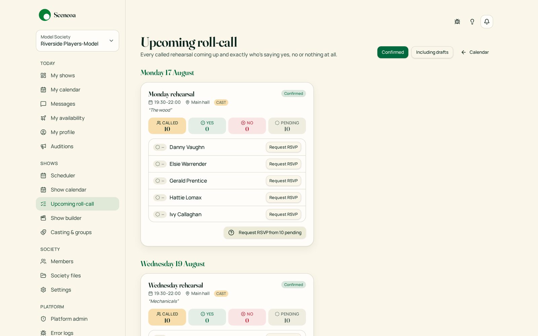Click the Monday rehearsal title
The width and height of the screenshot is (538, 336).
pos(171,94)
